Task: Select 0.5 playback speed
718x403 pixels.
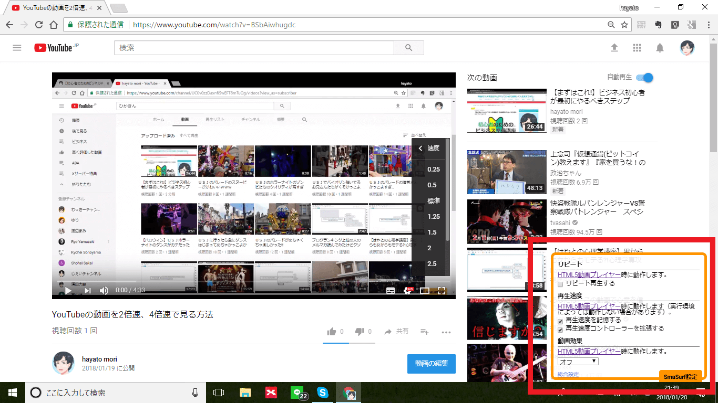Action: point(432,185)
